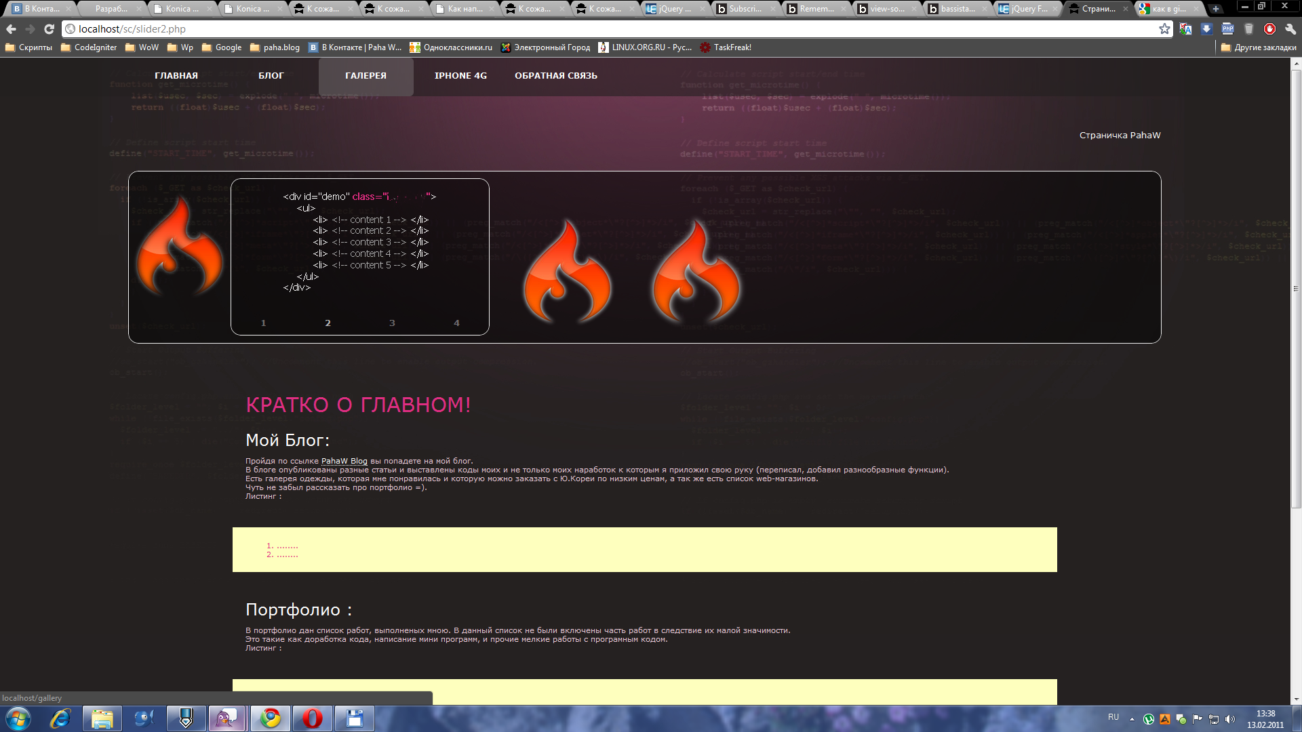The width and height of the screenshot is (1302, 732).
Task: Open the paha.blog bookmark folder
Action: tap(275, 47)
